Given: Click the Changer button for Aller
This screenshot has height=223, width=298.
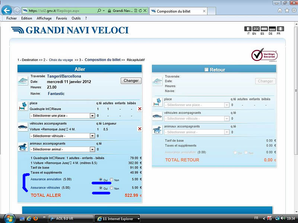Looking at the screenshot, I should pos(131,81).
